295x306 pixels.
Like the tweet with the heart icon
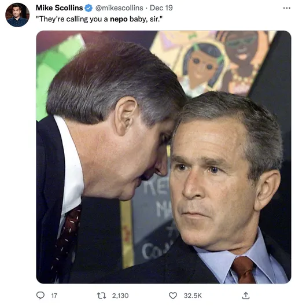173,296
